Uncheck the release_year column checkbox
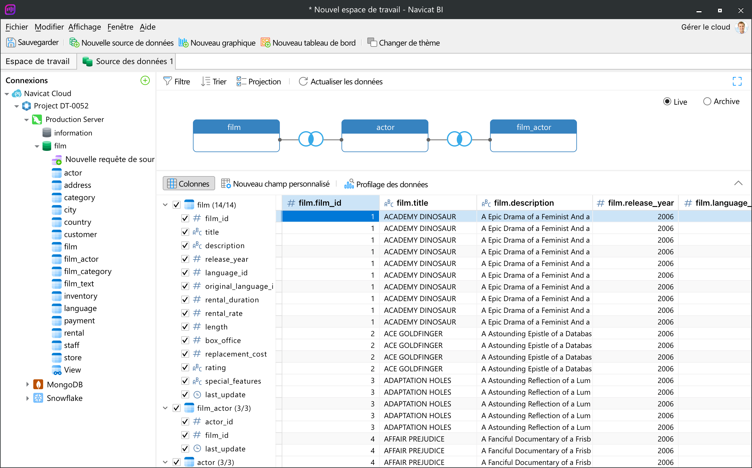Viewport: 752px width, 468px height. tap(185, 259)
